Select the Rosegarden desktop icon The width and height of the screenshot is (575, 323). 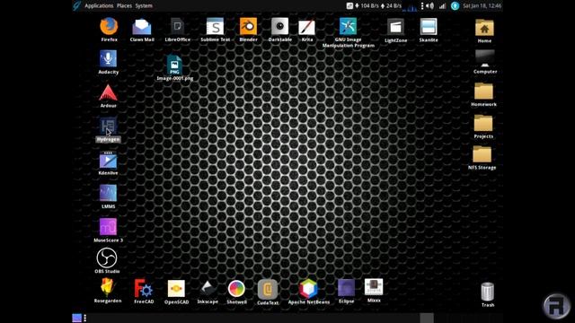point(108,288)
